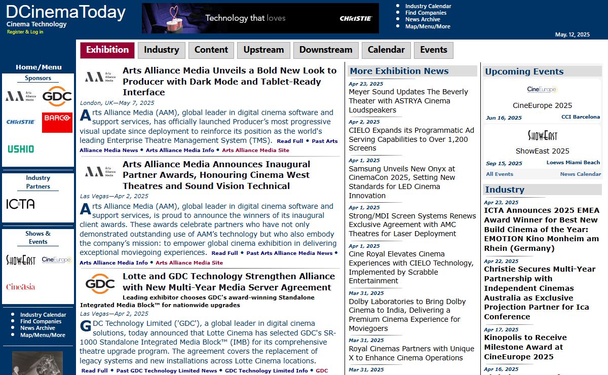Click the Home/Menu sidebar heading
This screenshot has height=375, width=608.
click(39, 67)
